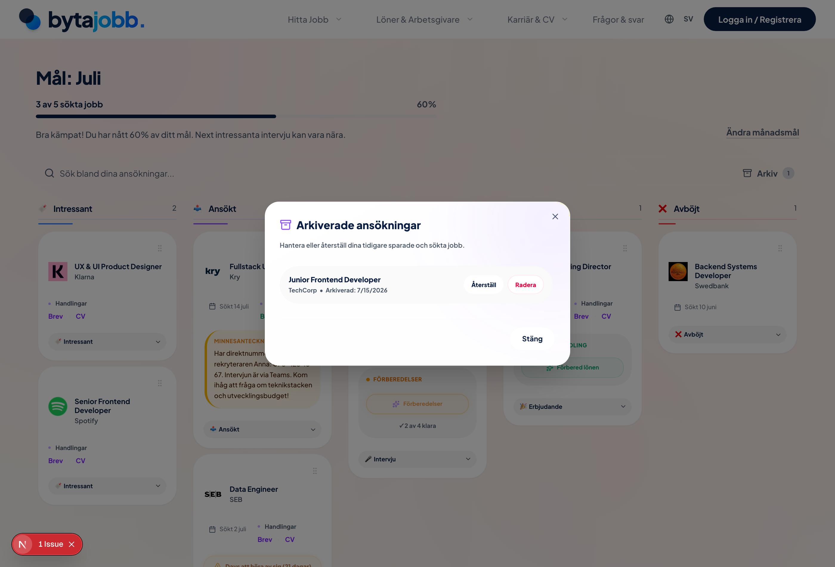Screen dimensions: 835x567
Task: Open the Erbjudande status dropdown
Action: coord(572,407)
